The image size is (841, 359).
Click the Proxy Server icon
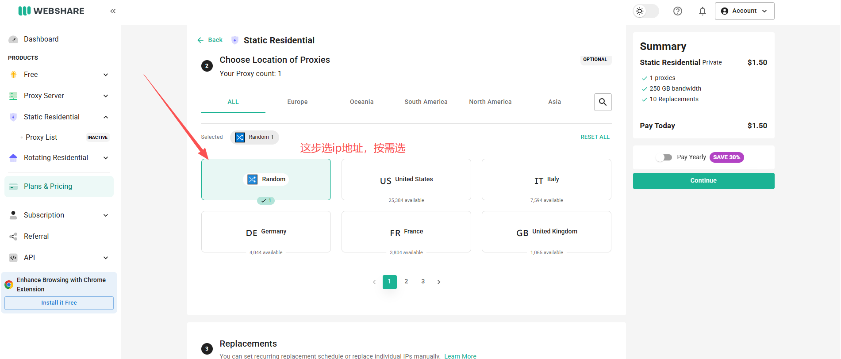pyautogui.click(x=13, y=96)
